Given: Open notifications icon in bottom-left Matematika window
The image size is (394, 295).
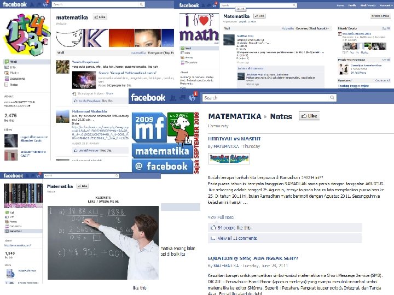Looking at the screenshot, I should tap(38, 175).
